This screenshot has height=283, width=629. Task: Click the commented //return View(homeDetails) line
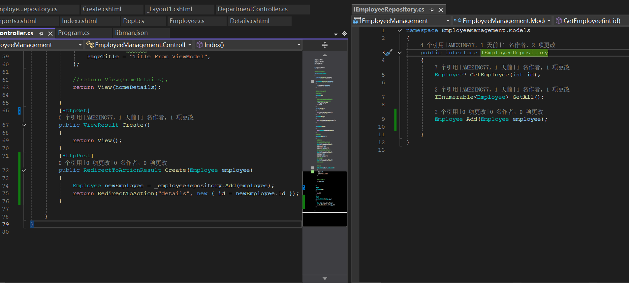120,80
